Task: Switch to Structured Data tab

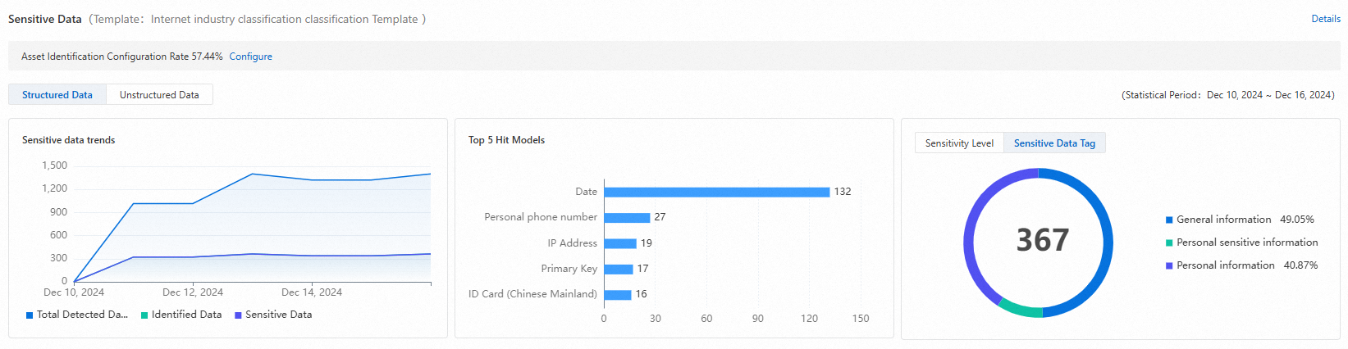Action: click(57, 95)
